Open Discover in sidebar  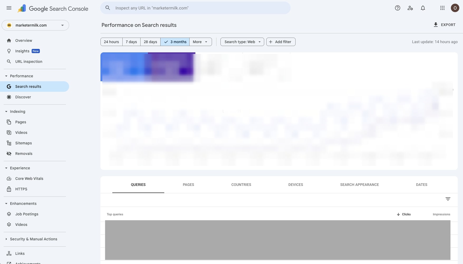point(35,97)
